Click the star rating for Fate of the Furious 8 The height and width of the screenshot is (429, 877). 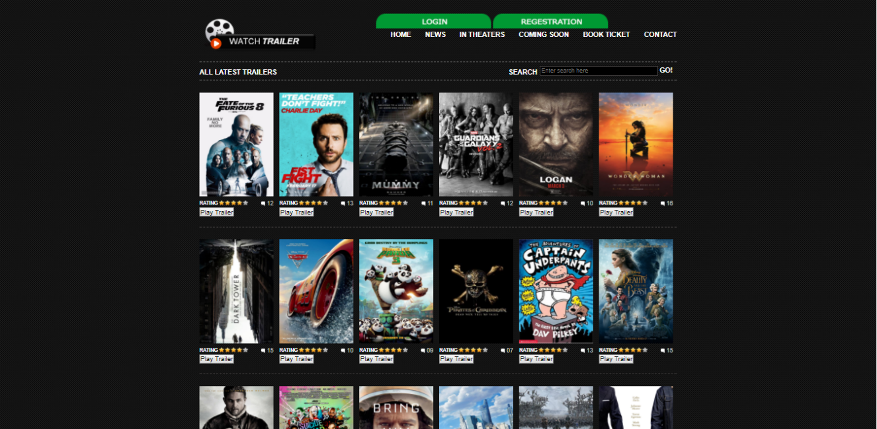(233, 203)
